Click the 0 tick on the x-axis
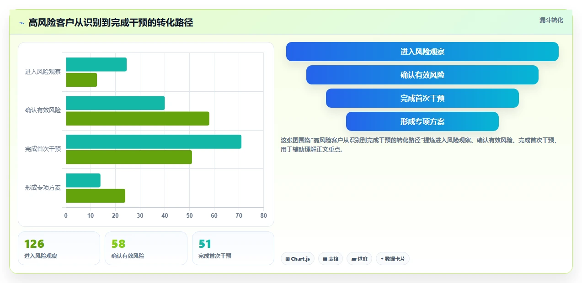 (66, 215)
